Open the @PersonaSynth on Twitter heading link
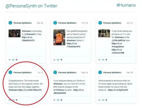The width and height of the screenshot is (142, 108). [31, 6]
